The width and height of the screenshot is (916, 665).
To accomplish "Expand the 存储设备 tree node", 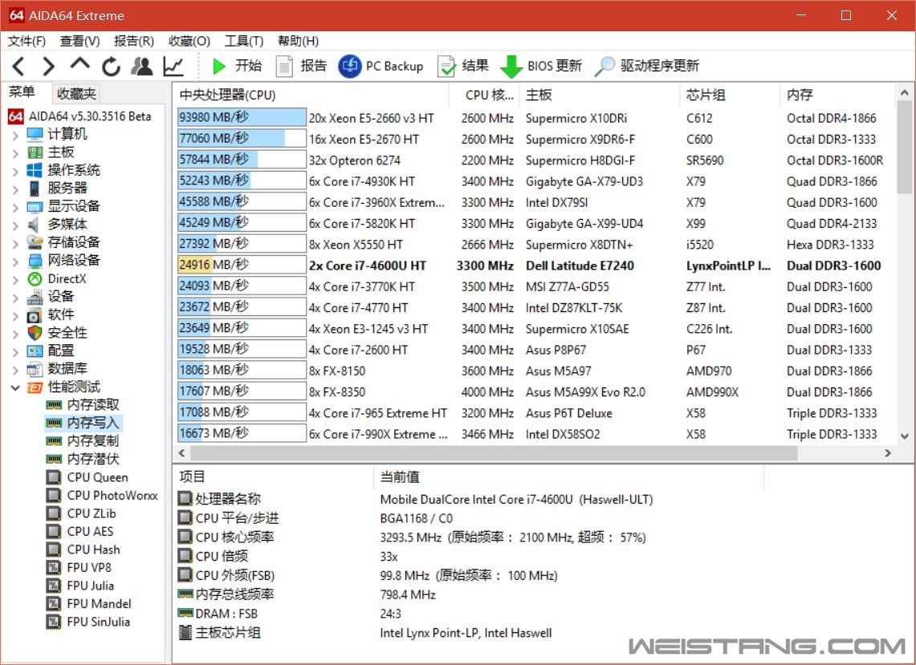I will [16, 244].
